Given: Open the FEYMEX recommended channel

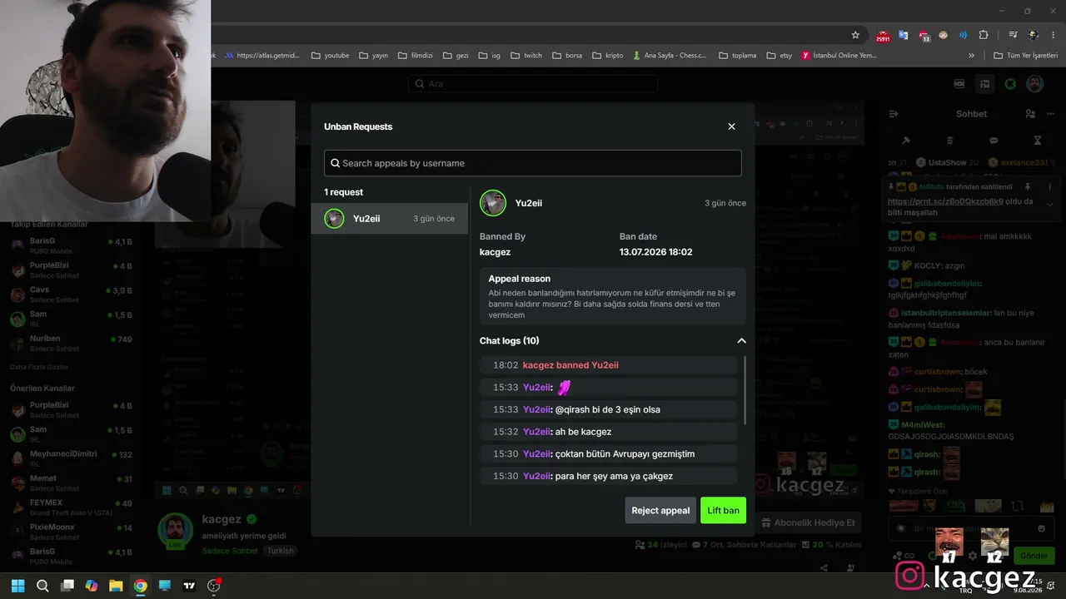Looking at the screenshot, I should [x=71, y=507].
